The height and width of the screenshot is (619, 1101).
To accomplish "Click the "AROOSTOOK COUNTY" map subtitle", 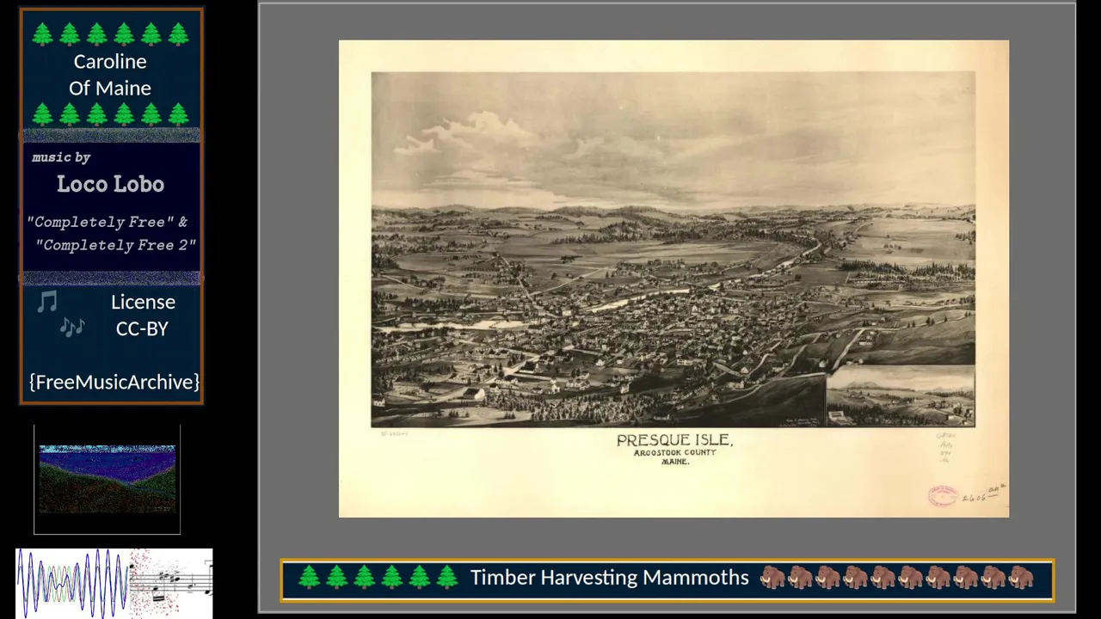I will point(674,453).
